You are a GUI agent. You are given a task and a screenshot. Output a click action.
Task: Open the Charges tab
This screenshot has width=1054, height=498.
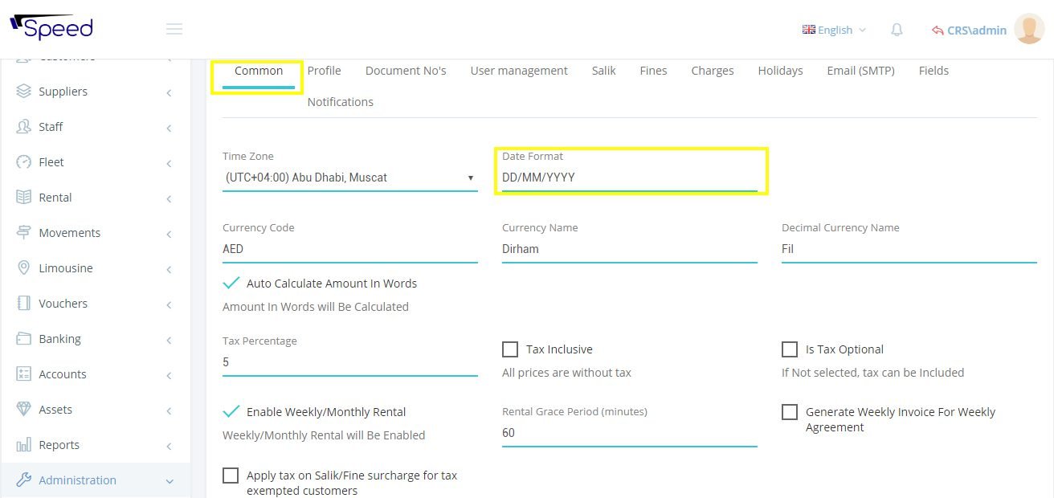[713, 71]
